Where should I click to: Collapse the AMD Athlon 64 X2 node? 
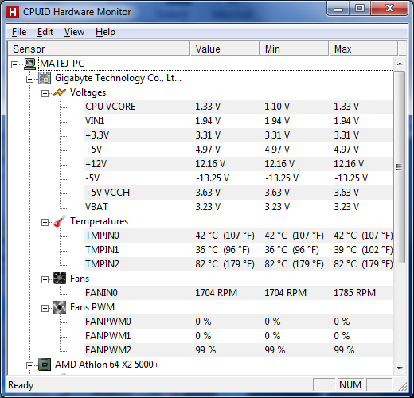pyautogui.click(x=30, y=365)
